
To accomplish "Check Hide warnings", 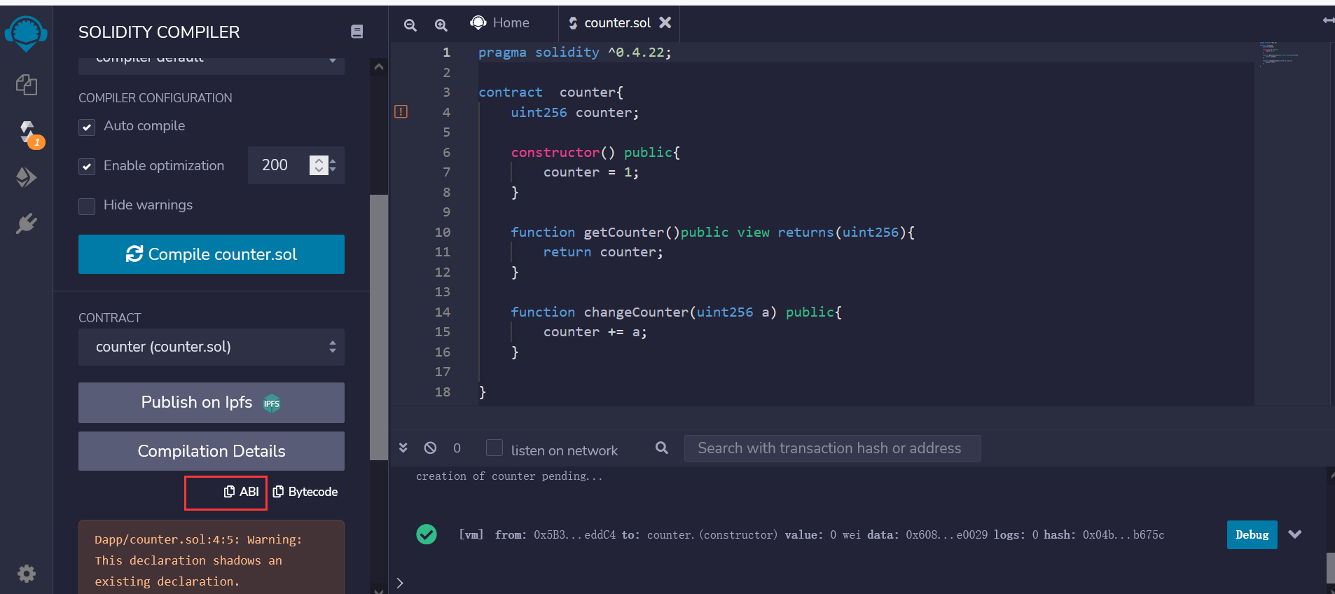I will pos(87,206).
